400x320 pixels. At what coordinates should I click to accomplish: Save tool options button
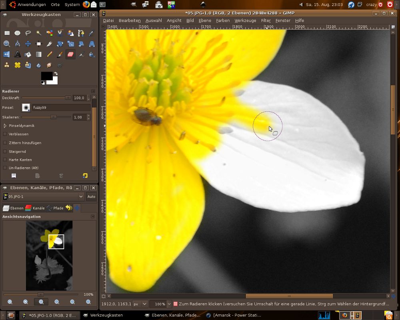(x=14, y=176)
